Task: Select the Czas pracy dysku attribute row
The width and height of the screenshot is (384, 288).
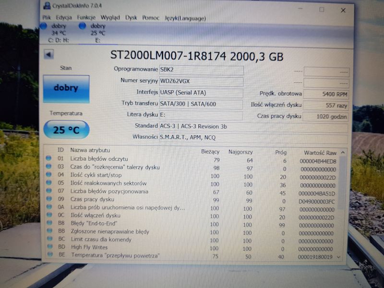Action: point(192,200)
